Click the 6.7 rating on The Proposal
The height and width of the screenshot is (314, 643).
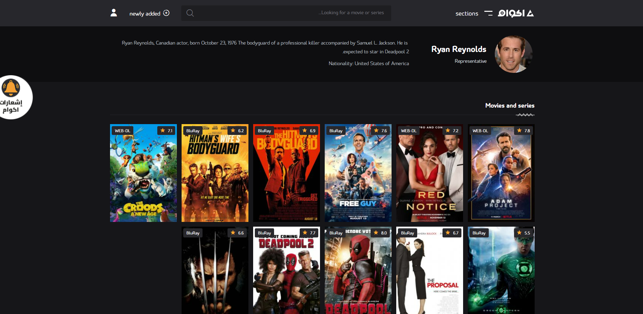[x=452, y=233]
